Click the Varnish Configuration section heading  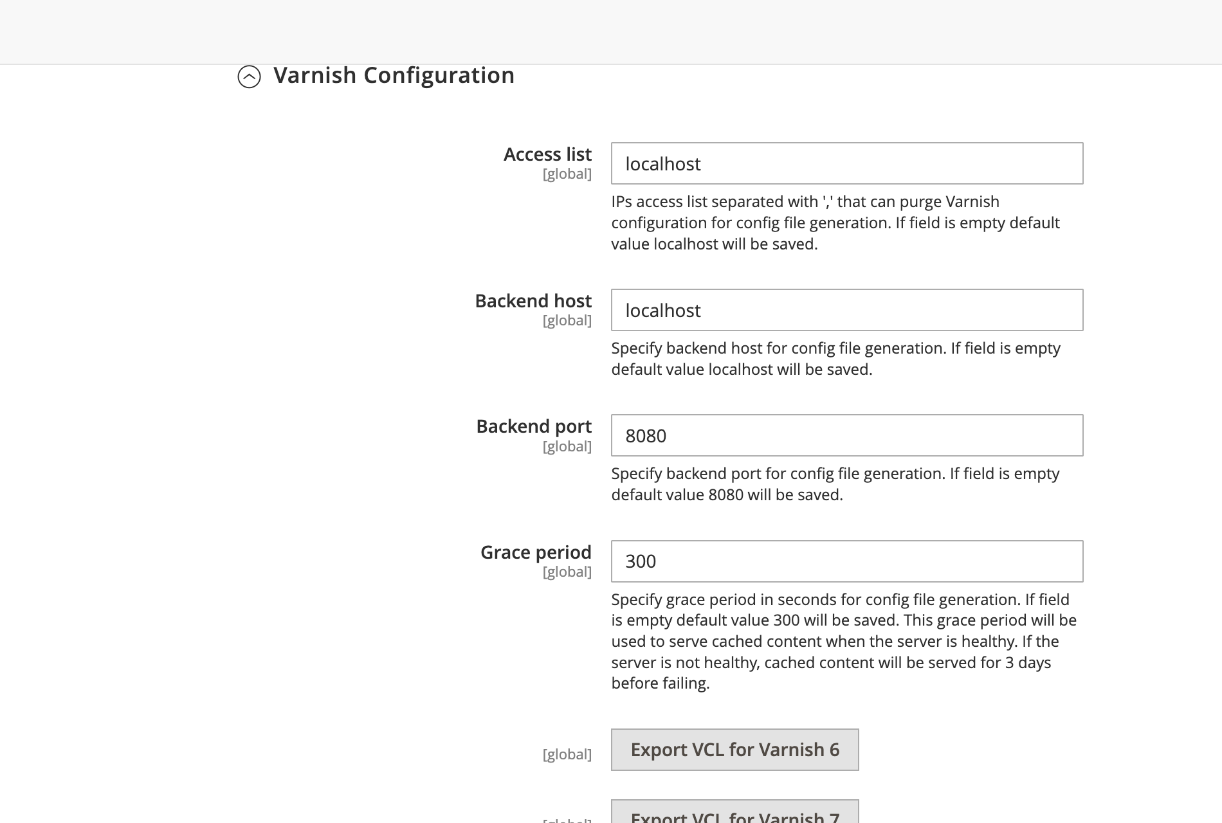394,75
